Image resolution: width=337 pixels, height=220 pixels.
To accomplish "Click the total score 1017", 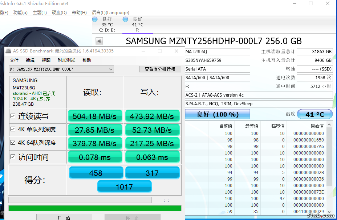I will [x=125, y=187].
